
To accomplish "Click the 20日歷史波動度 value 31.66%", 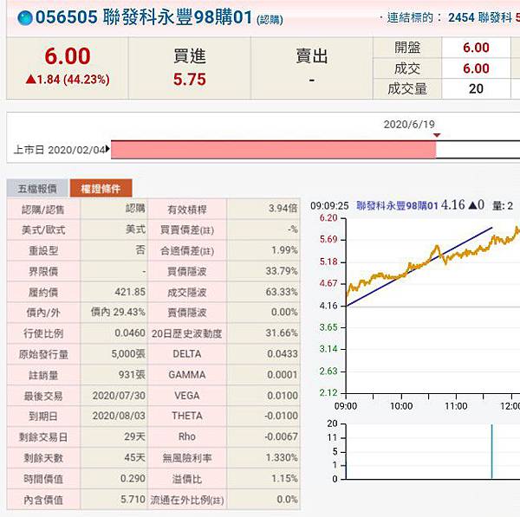I will click(282, 333).
